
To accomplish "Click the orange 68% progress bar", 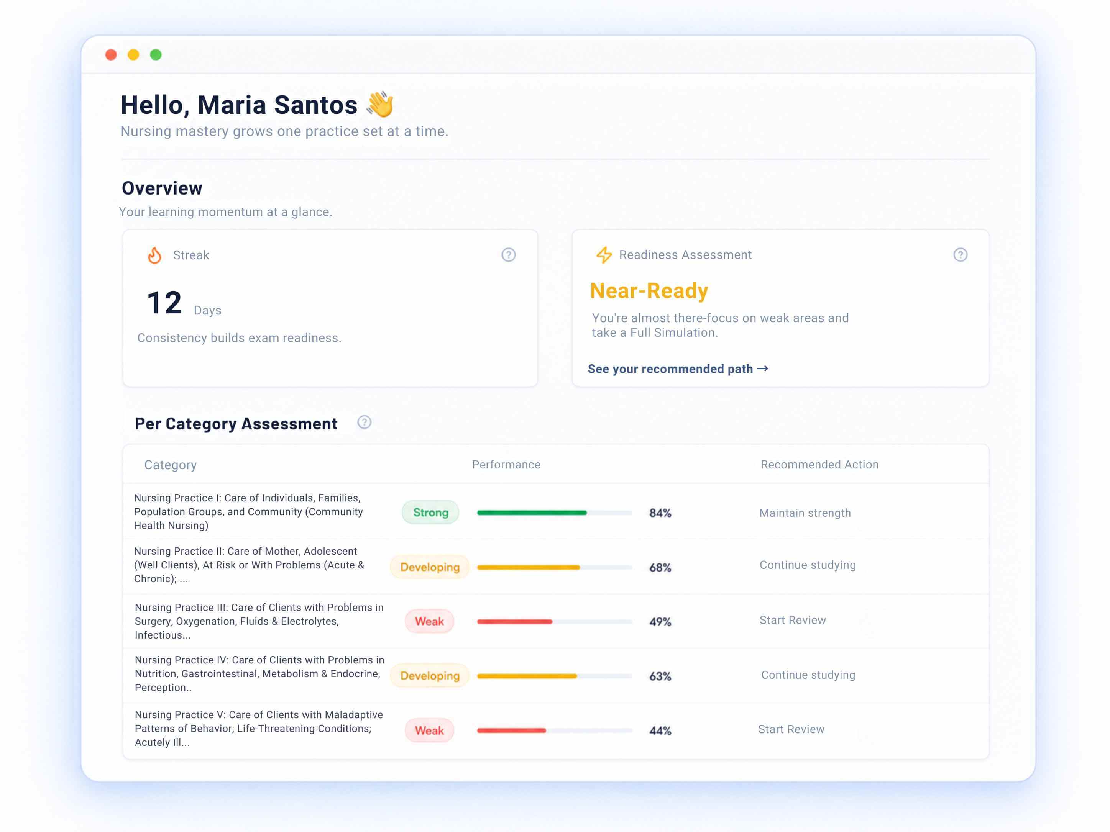I will coord(555,567).
